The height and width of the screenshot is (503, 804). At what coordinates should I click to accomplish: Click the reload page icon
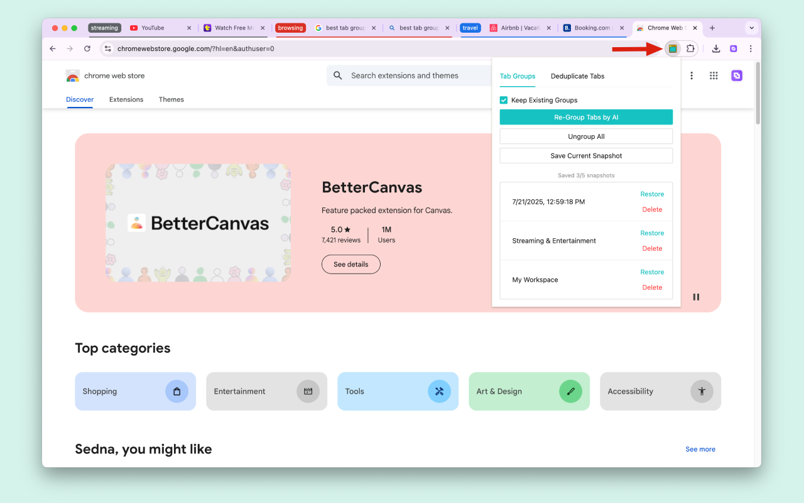[x=87, y=48]
